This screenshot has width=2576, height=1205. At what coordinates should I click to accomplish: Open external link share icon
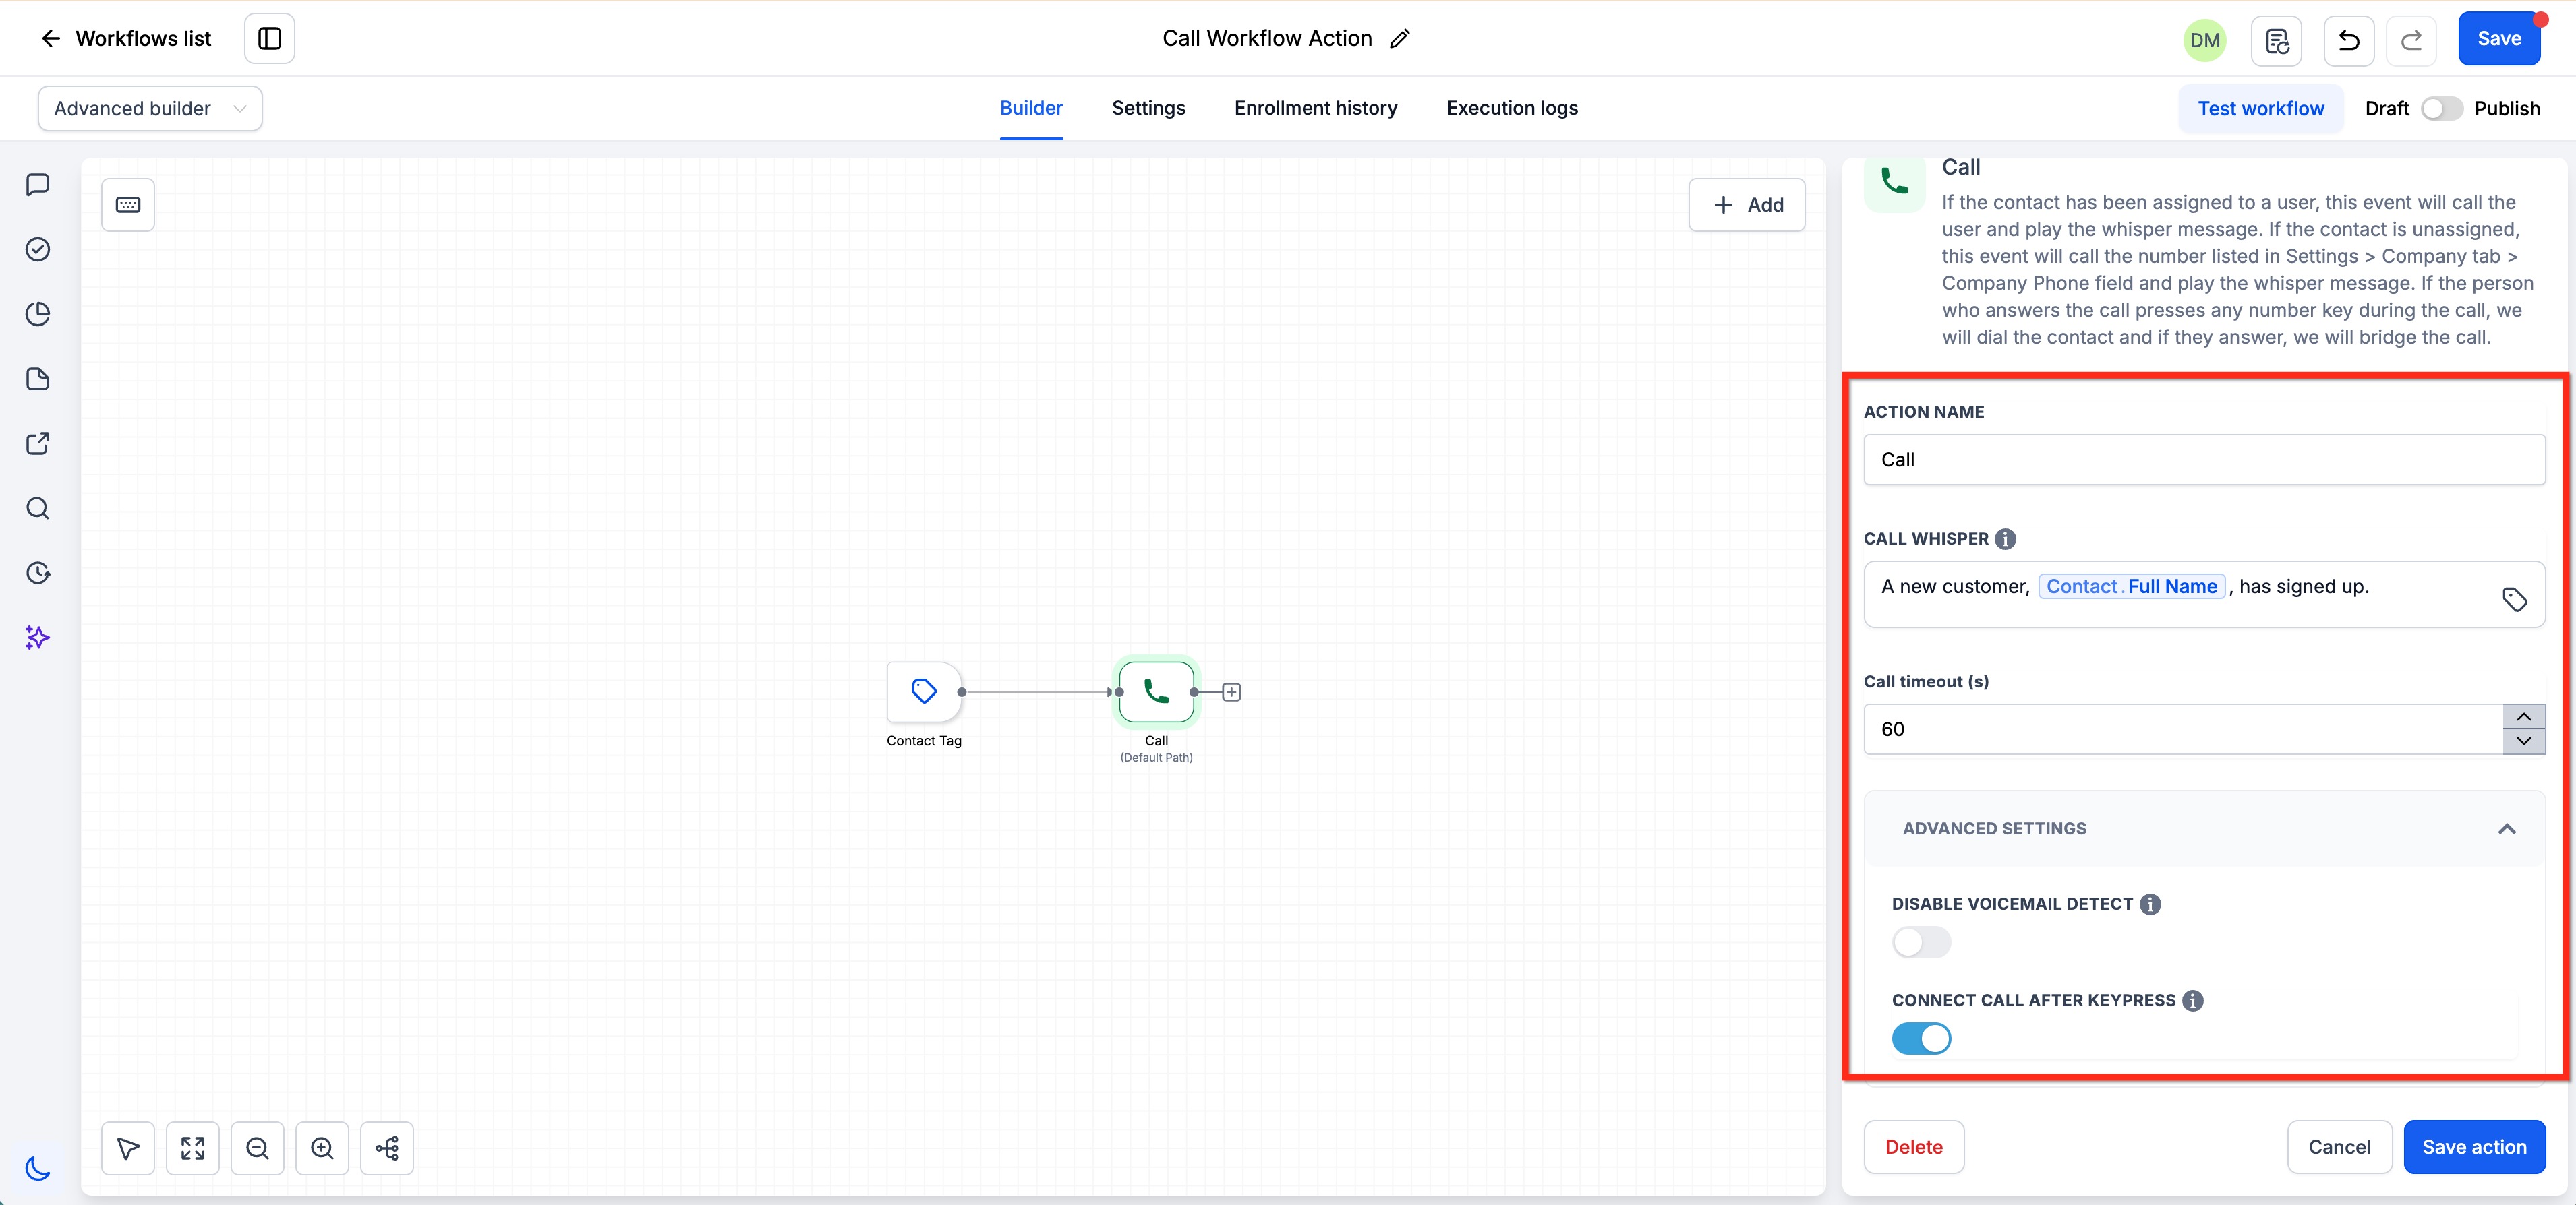pos(38,443)
